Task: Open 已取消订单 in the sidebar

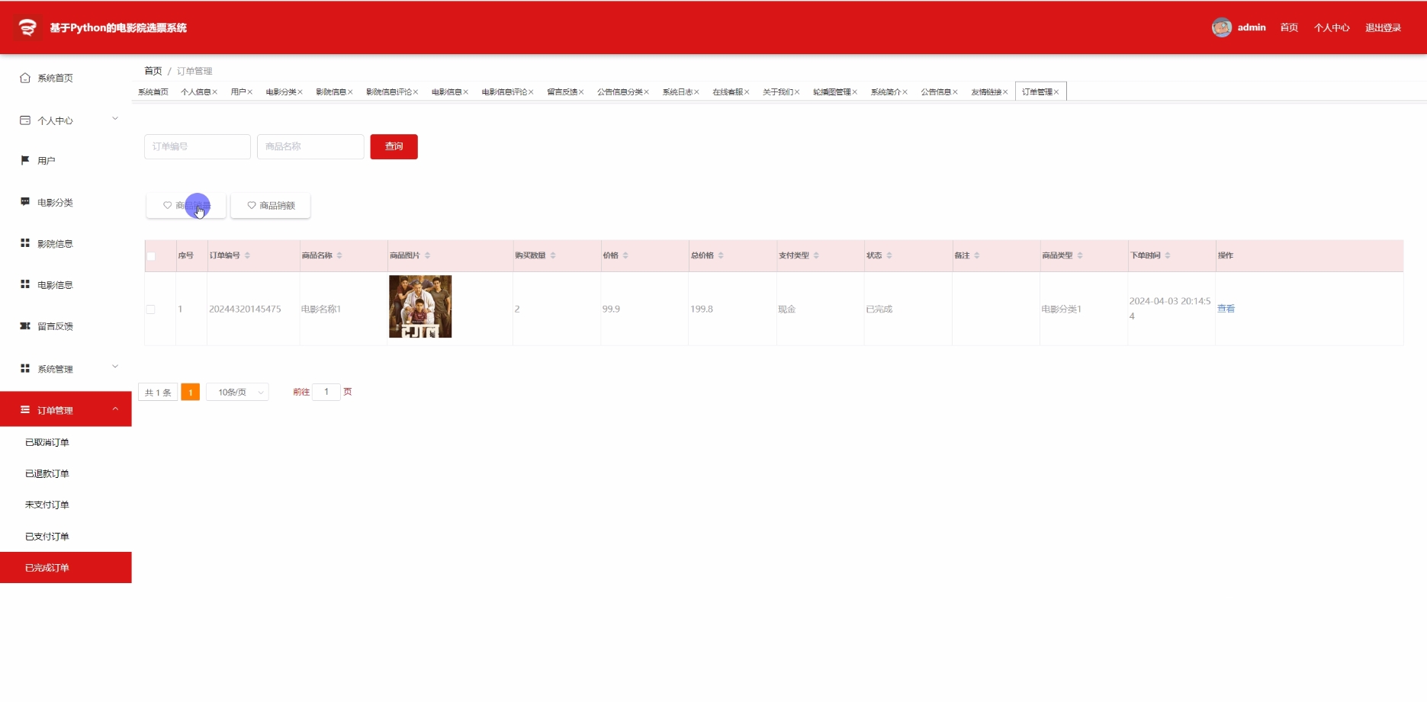Action: [x=47, y=442]
